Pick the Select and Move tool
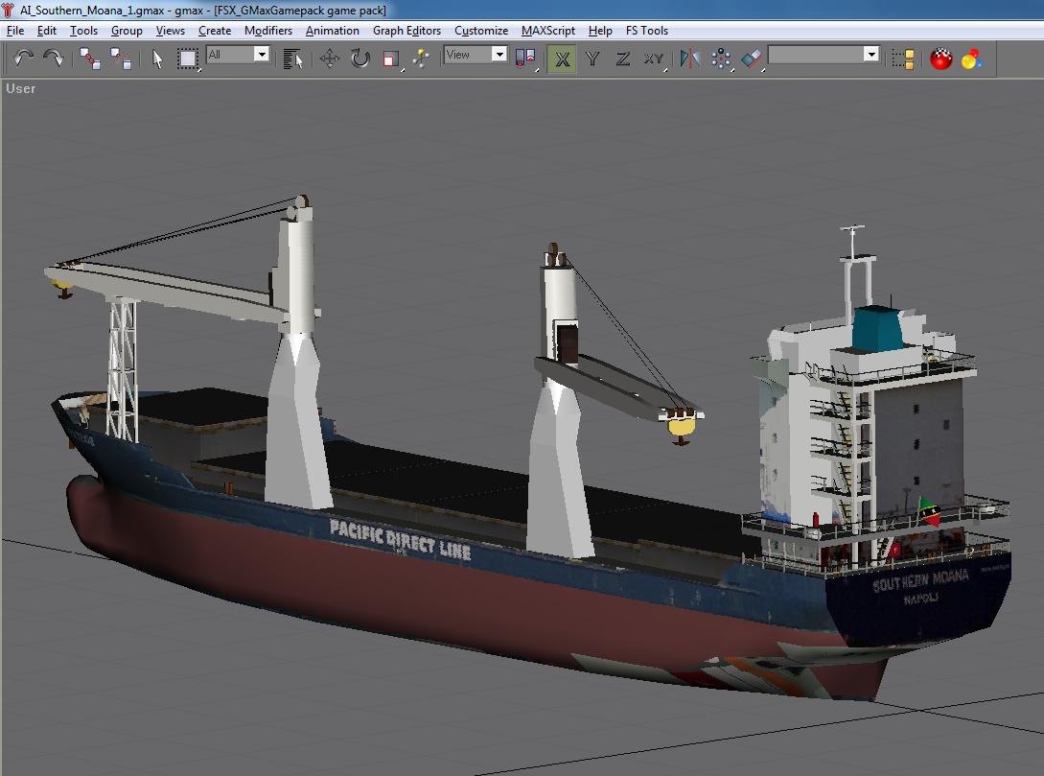Image resolution: width=1044 pixels, height=776 pixels. point(329,59)
